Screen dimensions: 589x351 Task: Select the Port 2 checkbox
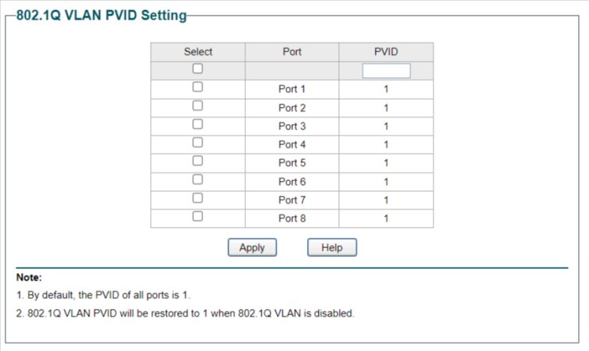[198, 106]
